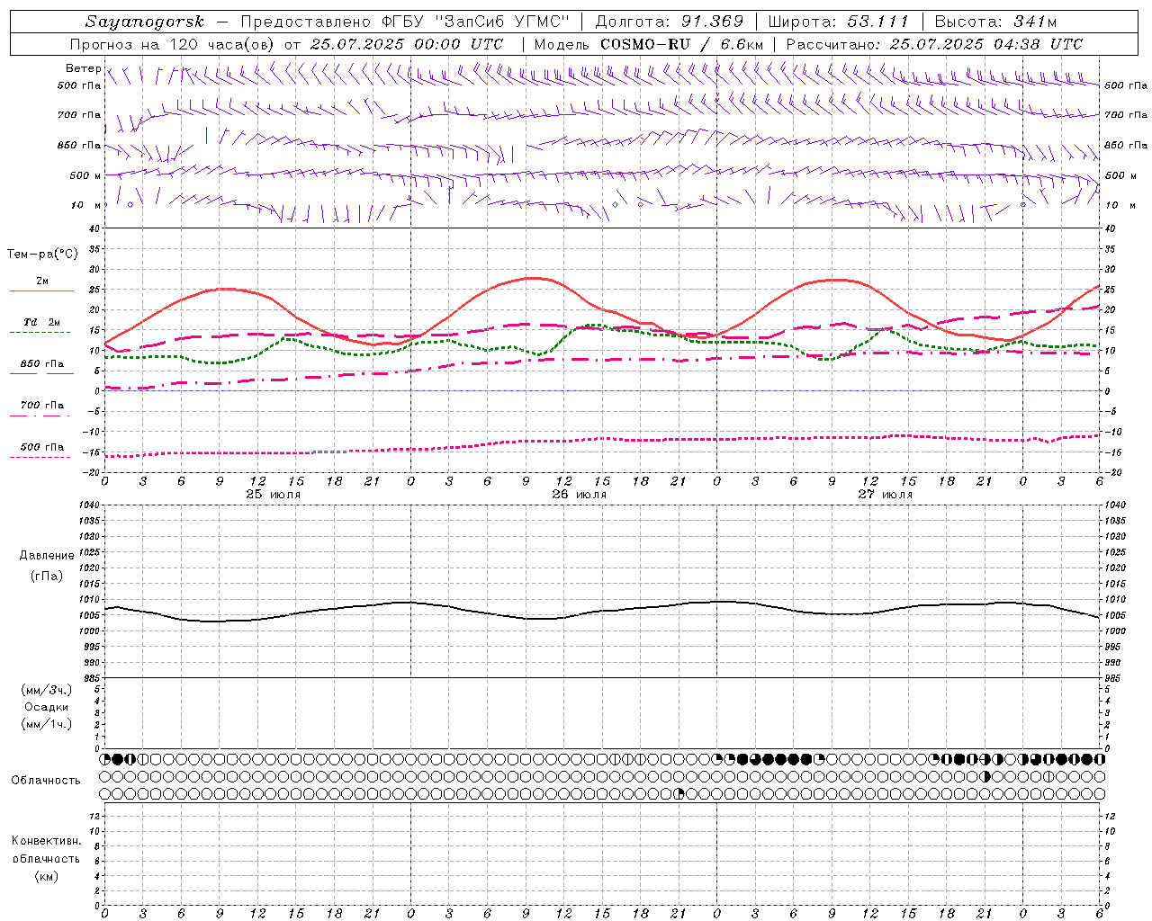
Task: Click the Конвективн. convective cloud label
Action: click(46, 841)
